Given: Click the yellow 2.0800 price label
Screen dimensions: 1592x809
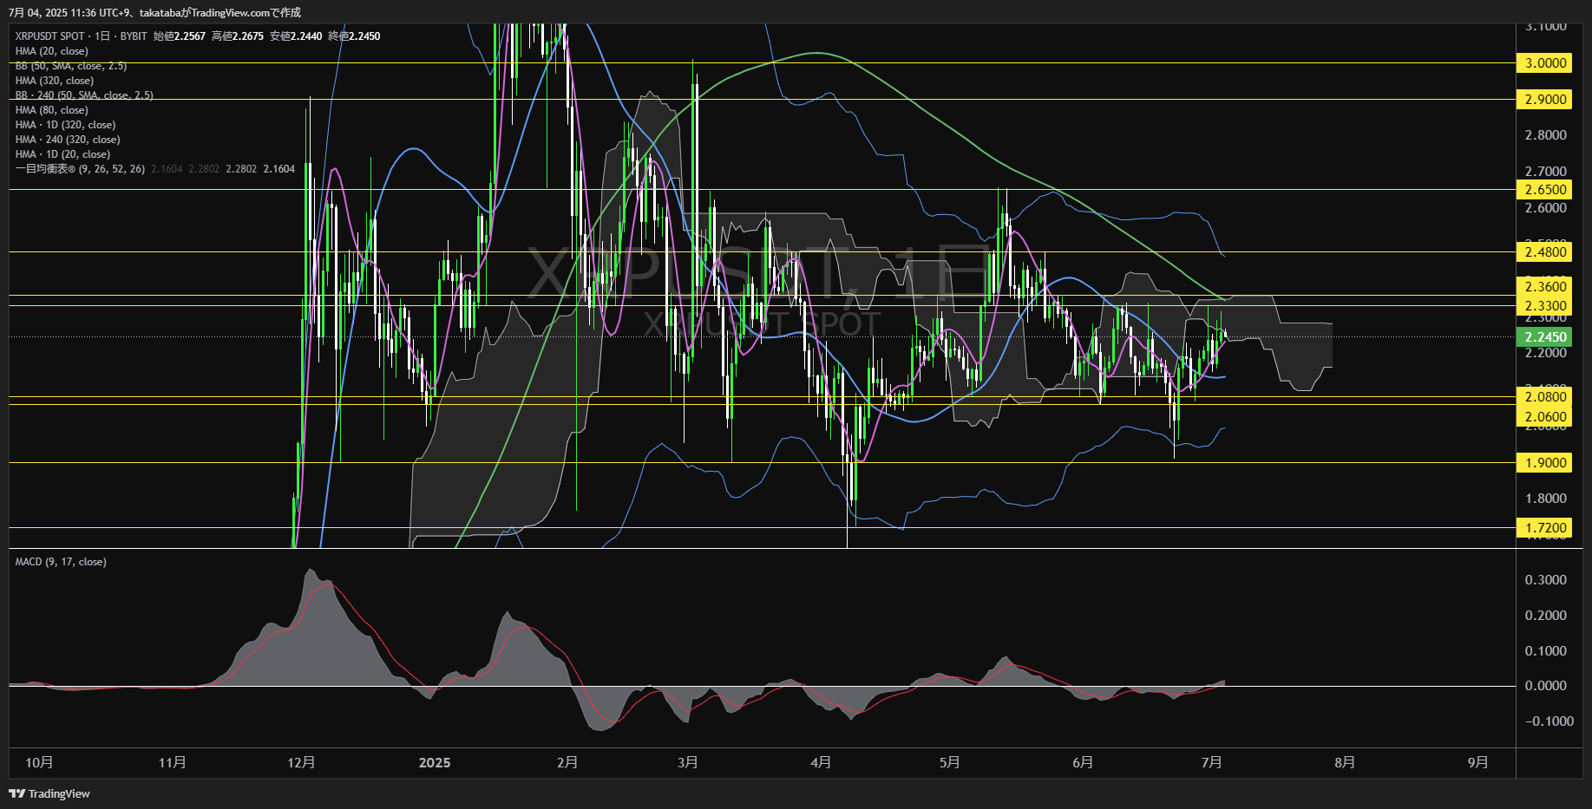Looking at the screenshot, I should [x=1545, y=396].
